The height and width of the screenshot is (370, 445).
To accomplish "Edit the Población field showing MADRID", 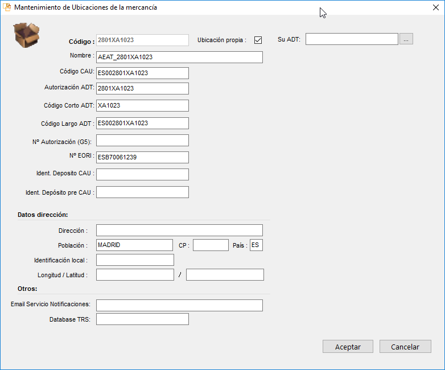I will pos(134,245).
